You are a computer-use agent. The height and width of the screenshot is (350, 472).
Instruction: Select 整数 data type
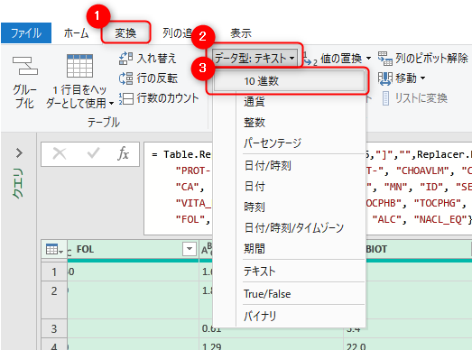[x=289, y=123]
